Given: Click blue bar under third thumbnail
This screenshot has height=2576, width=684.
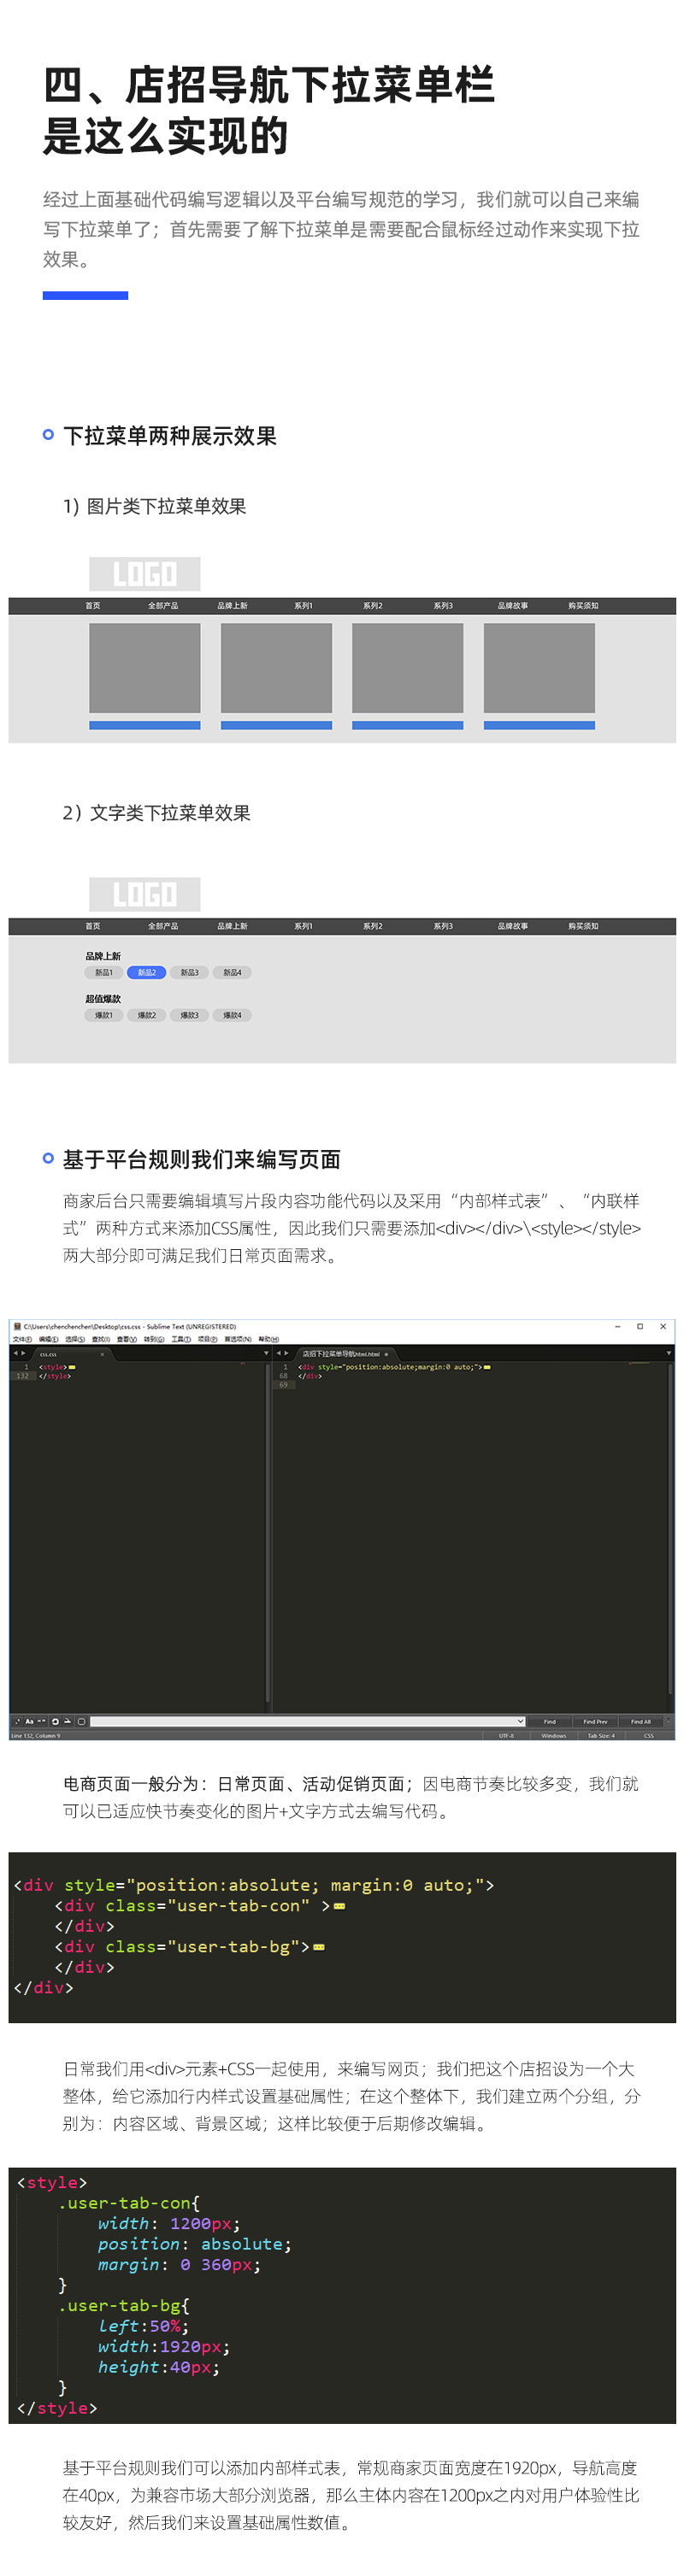Looking at the screenshot, I should [408, 725].
